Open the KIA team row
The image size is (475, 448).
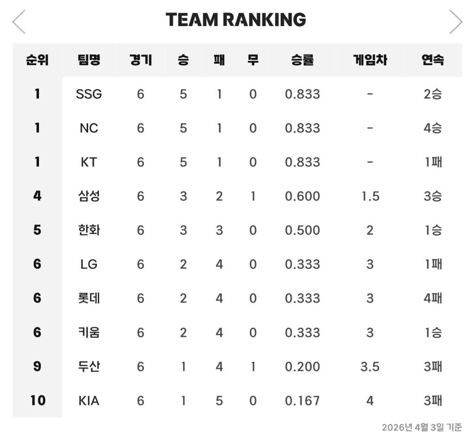pos(89,401)
